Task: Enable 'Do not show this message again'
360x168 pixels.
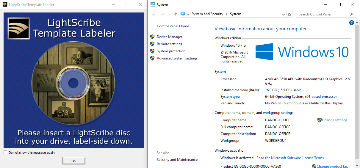Action: [x=5, y=153]
